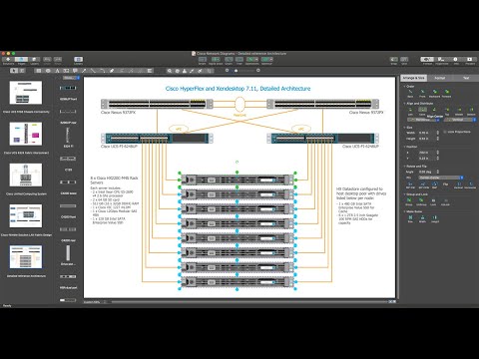Click the Align Center icon
Image resolution: width=479 pixels, height=359 pixels.
click(x=422, y=111)
